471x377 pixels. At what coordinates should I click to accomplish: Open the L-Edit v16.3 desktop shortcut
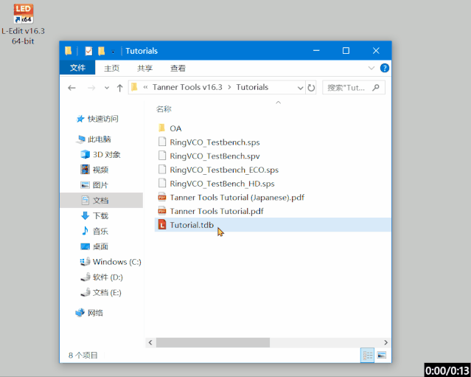point(23,15)
